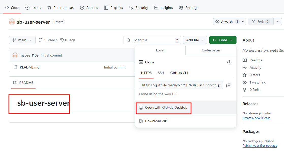Viewport: 284px width, 151px height.
Task: Focus the Go to file search box
Action: tap(152, 40)
